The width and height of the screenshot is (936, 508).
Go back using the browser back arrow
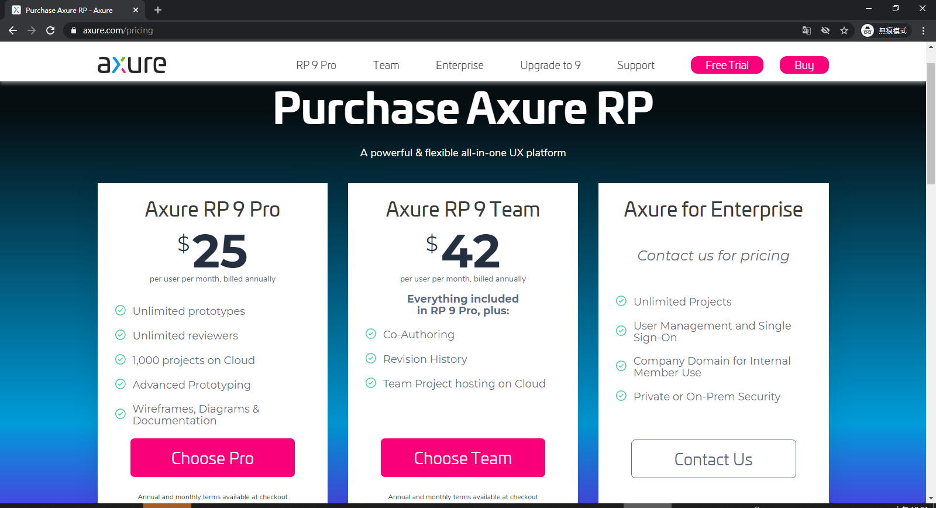13,30
